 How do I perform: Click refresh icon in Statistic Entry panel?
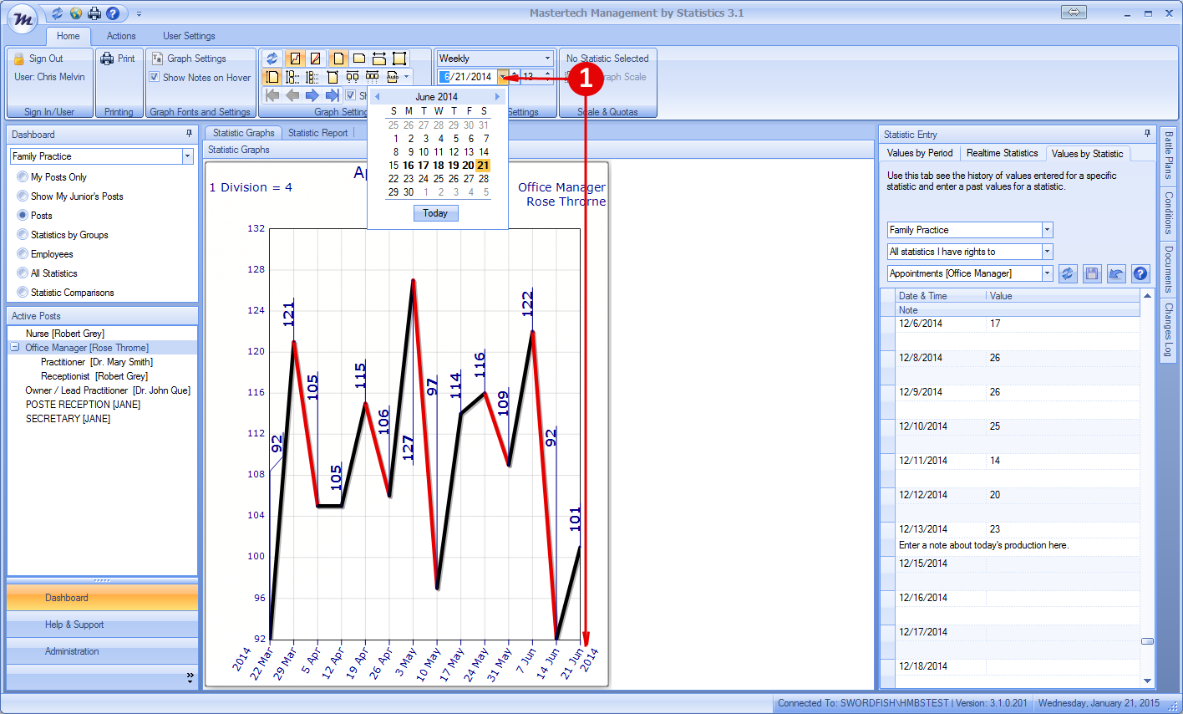(1068, 273)
